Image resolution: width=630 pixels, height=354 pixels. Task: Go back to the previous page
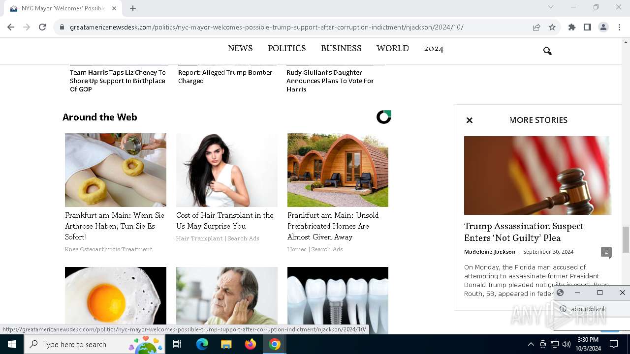point(11,27)
